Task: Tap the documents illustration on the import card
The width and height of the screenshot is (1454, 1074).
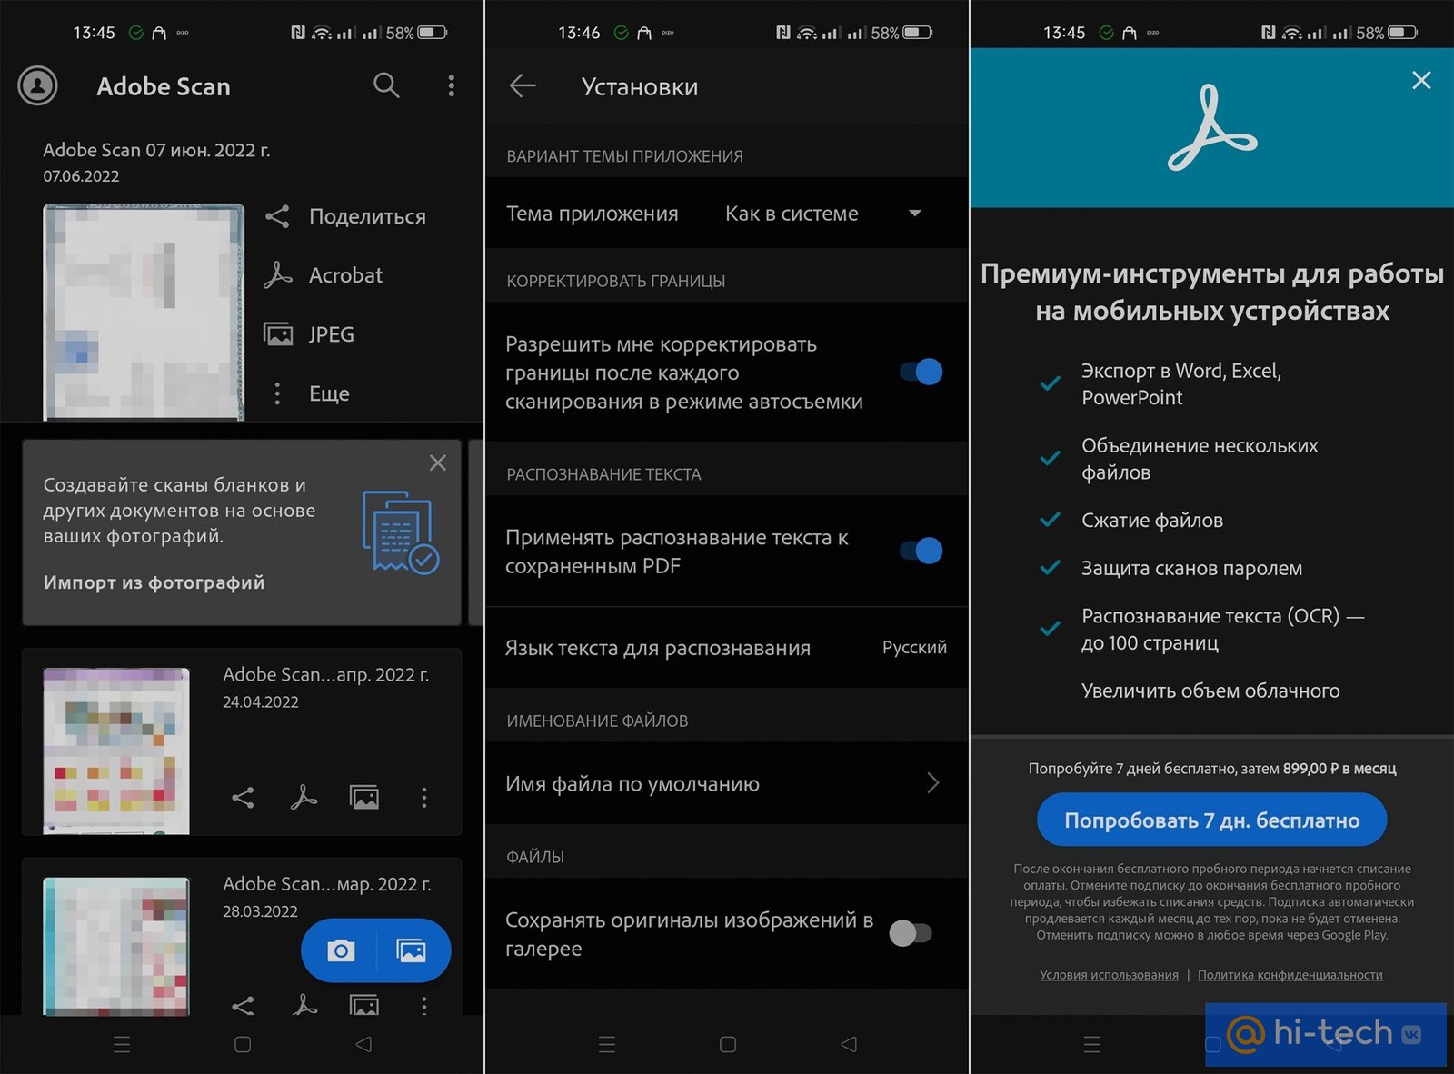Action: (x=401, y=532)
